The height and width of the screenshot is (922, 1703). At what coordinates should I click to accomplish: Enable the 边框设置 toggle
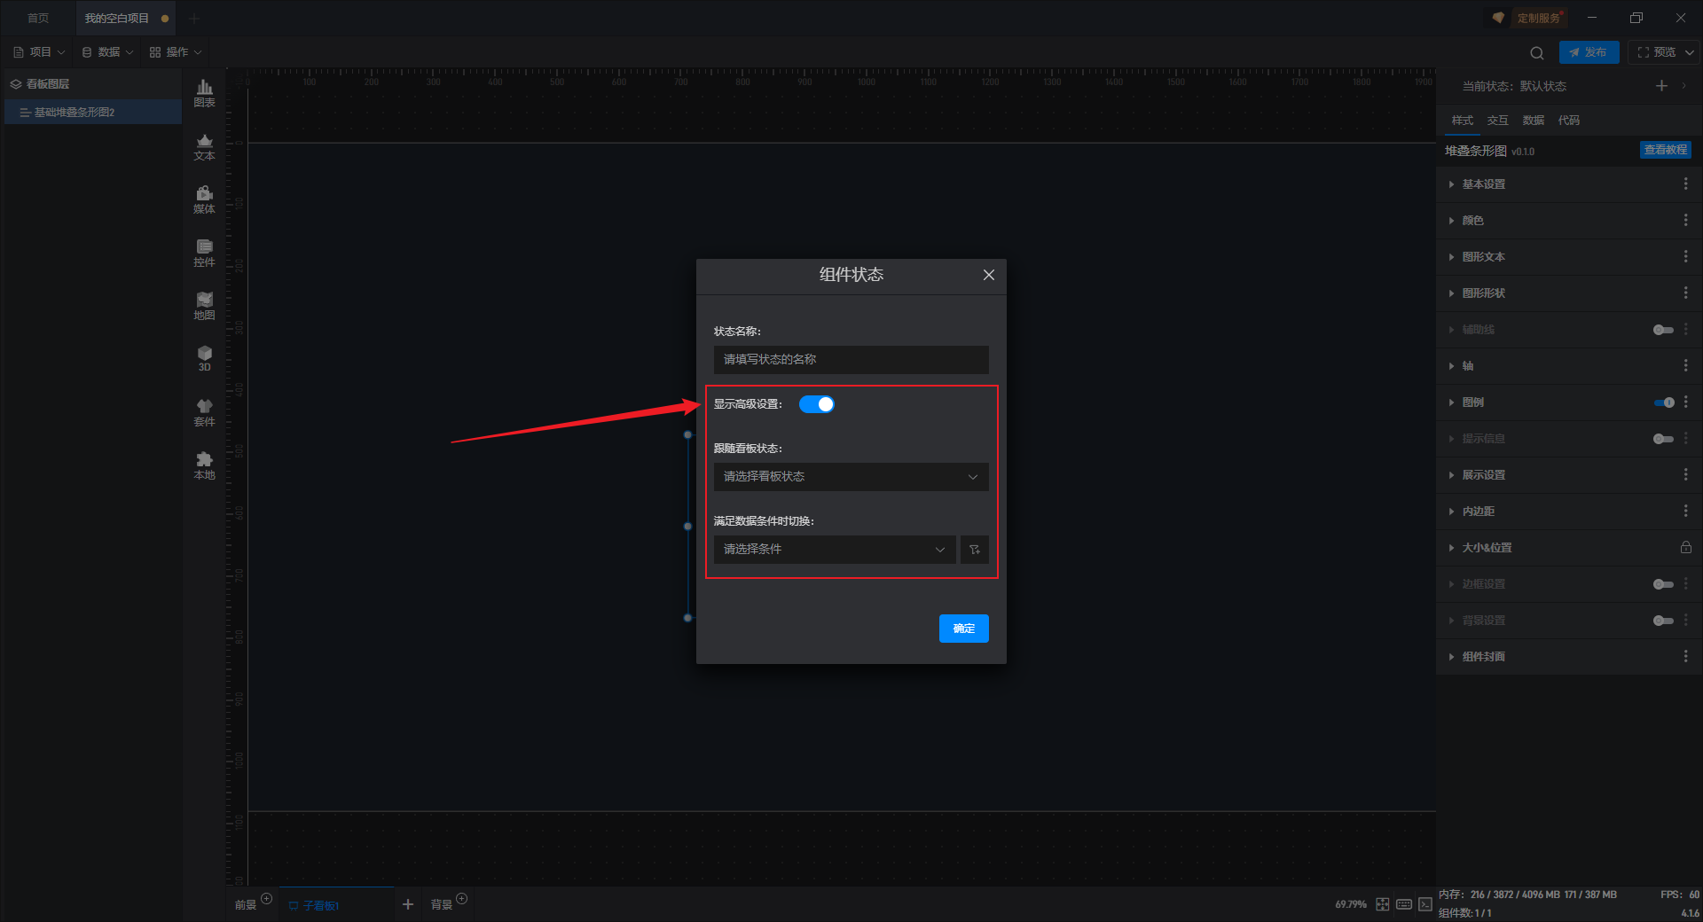pyautogui.click(x=1663, y=584)
